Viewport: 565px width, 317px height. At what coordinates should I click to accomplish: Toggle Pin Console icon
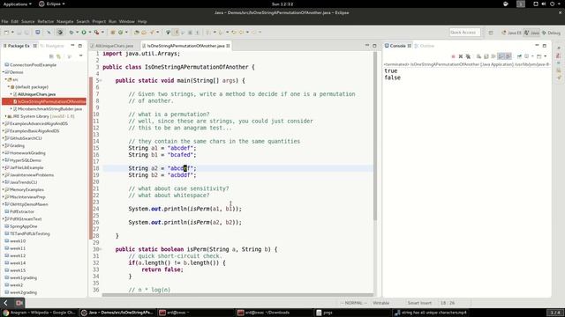click(519, 56)
